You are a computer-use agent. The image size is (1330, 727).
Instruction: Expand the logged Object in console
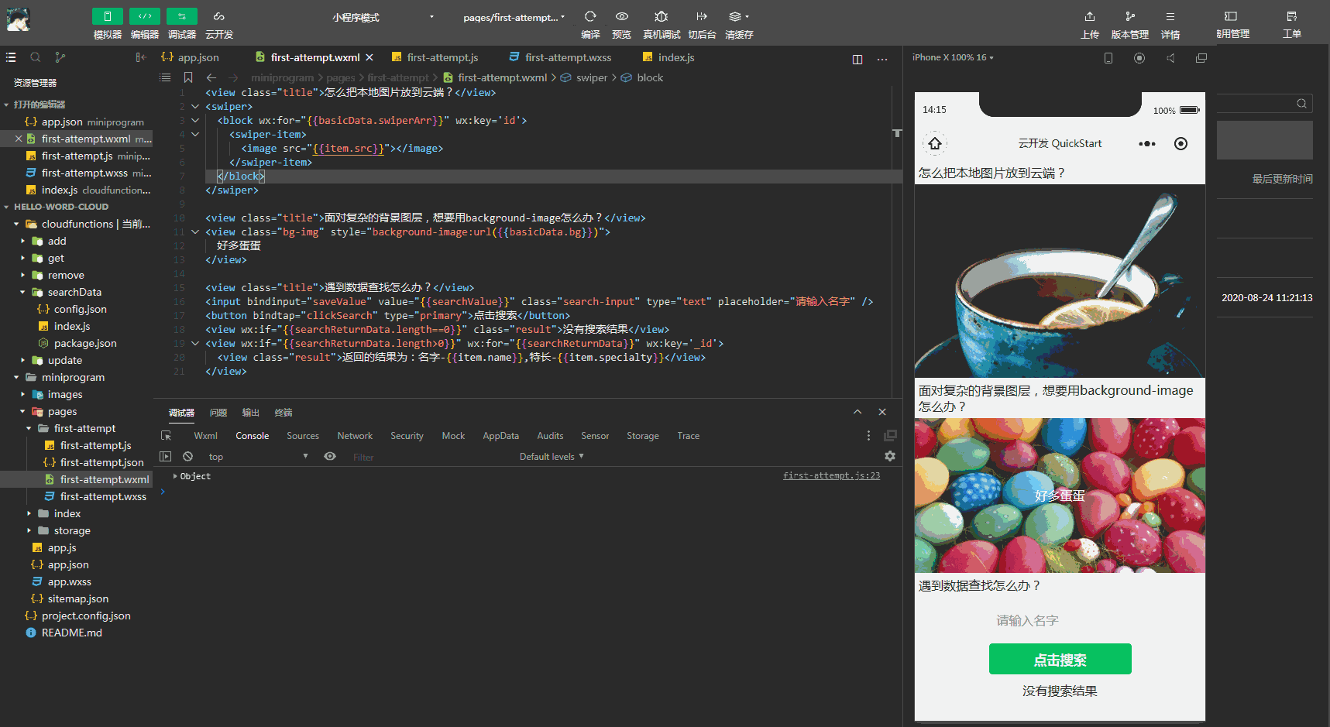[175, 476]
